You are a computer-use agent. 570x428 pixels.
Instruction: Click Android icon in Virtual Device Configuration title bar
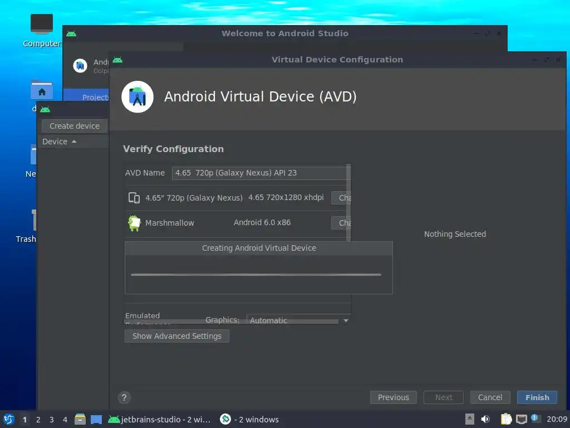coord(117,60)
